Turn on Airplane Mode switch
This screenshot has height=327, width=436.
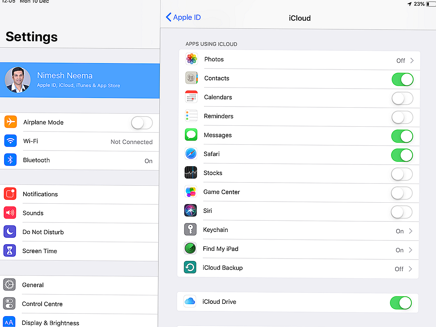point(142,123)
